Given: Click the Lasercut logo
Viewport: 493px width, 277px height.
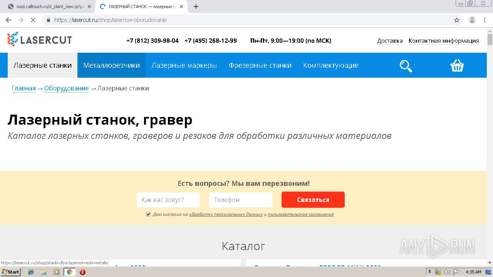Looking at the screenshot, I should point(39,40).
